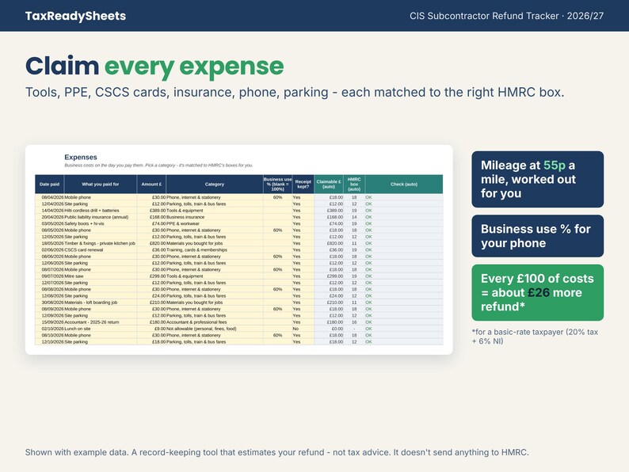
Task: Click the 'Date paid' column header
Action: pyautogui.click(x=49, y=184)
